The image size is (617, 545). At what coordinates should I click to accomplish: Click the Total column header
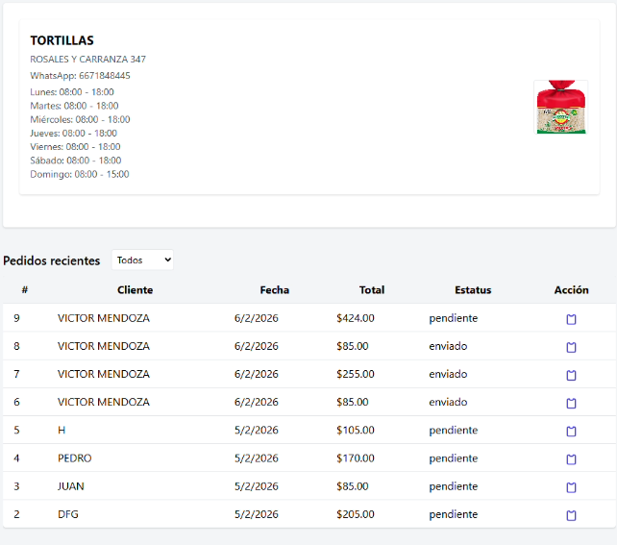[x=371, y=289]
